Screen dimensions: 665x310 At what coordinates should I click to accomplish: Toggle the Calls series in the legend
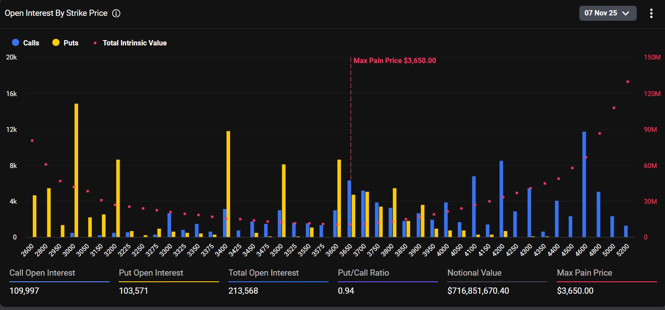pyautogui.click(x=26, y=43)
